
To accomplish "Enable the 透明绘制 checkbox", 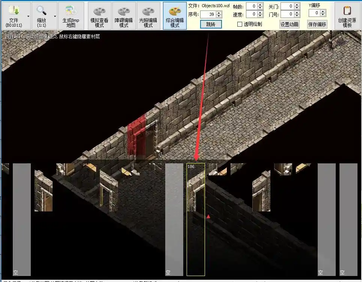I will (240, 24).
